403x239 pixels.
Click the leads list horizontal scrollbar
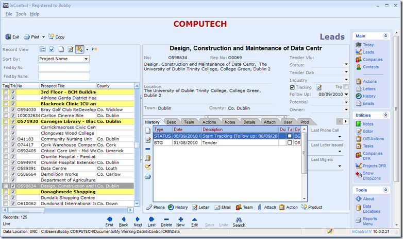pyautogui.click(x=68, y=210)
